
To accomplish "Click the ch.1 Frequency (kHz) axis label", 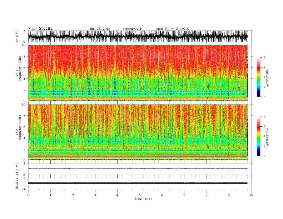I will [x=19, y=69].
